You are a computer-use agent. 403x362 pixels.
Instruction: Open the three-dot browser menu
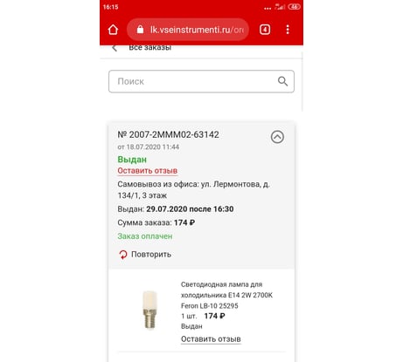(x=288, y=30)
